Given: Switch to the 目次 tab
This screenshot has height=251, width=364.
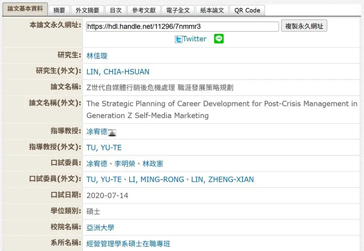Looking at the screenshot, I should 116,11.
